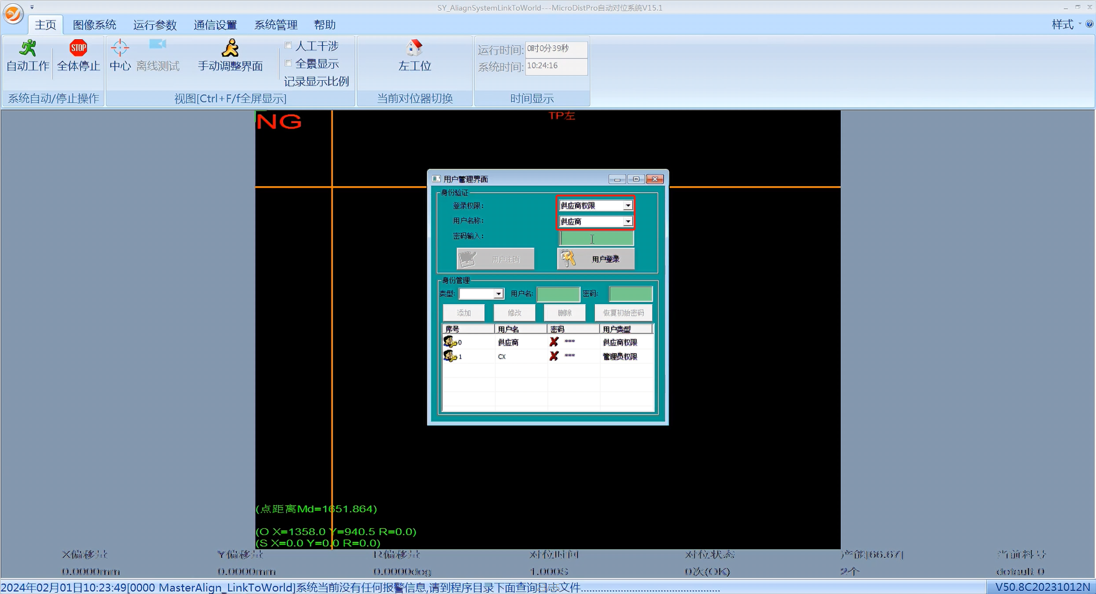Screen dimensions: 1096x594
Task: Enable the 人工干涉 checkbox
Action: [289, 45]
